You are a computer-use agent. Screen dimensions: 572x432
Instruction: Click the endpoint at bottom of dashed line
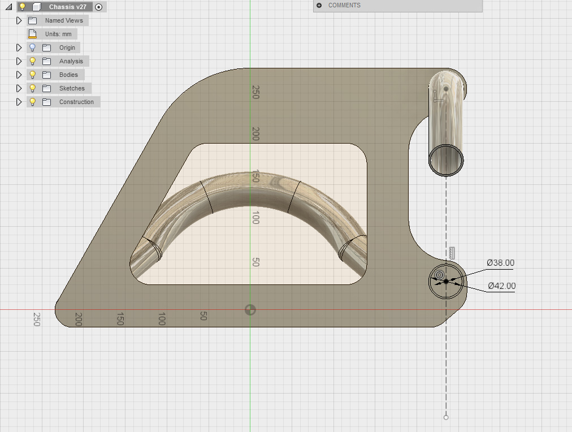(x=446, y=417)
